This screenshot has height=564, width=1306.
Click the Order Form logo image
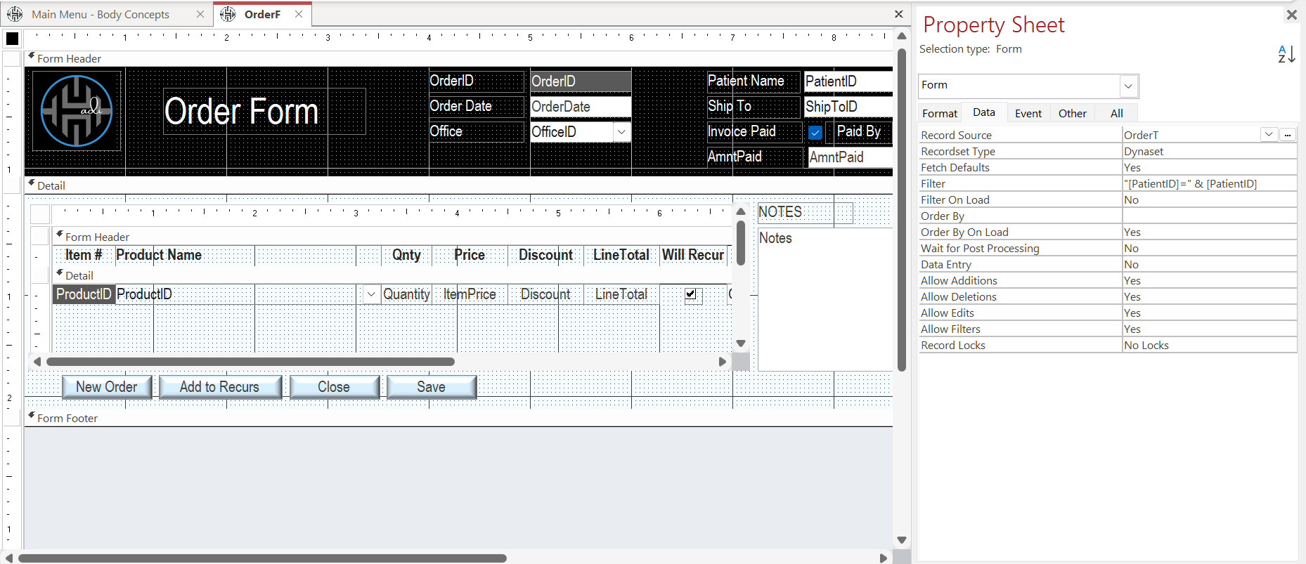pos(77,111)
